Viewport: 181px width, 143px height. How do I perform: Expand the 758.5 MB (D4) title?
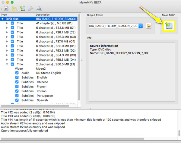(x=7, y=60)
